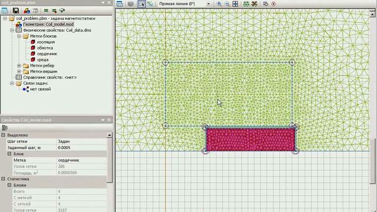The image size is (377, 212).
Task: Click the "Метка" value "сердечник" field
Action: click(81, 160)
